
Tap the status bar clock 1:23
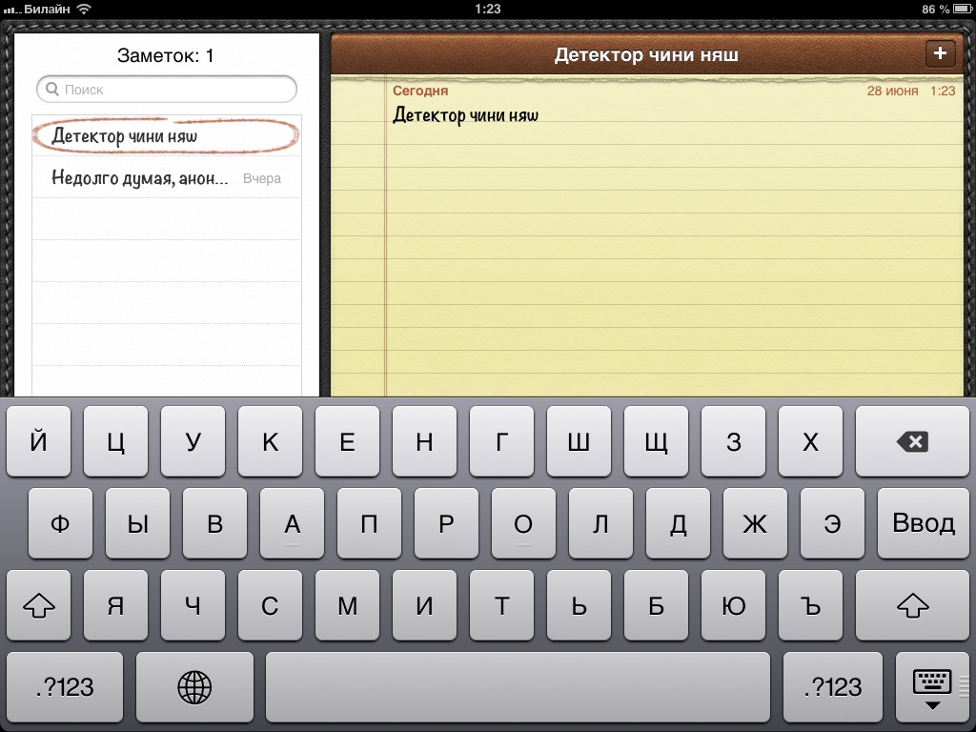pyautogui.click(x=487, y=9)
